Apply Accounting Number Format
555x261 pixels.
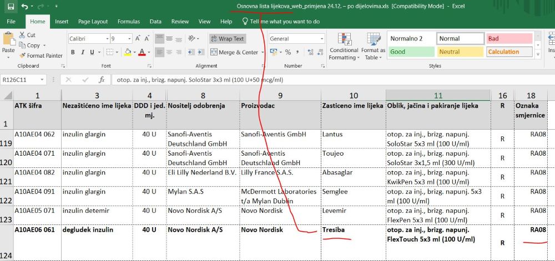pyautogui.click(x=273, y=52)
